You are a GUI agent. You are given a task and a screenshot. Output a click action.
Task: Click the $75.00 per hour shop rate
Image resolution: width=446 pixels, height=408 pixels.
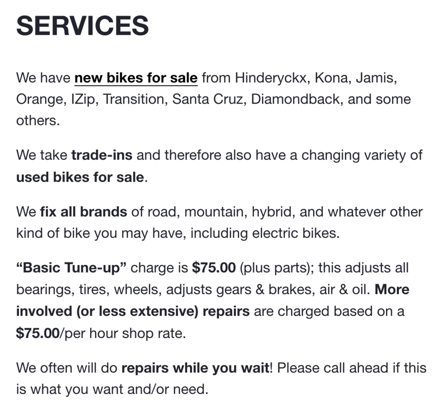pyautogui.click(x=37, y=334)
